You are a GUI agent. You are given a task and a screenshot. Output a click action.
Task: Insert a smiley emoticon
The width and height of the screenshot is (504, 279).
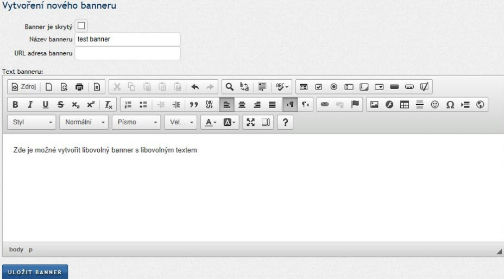coord(435,105)
